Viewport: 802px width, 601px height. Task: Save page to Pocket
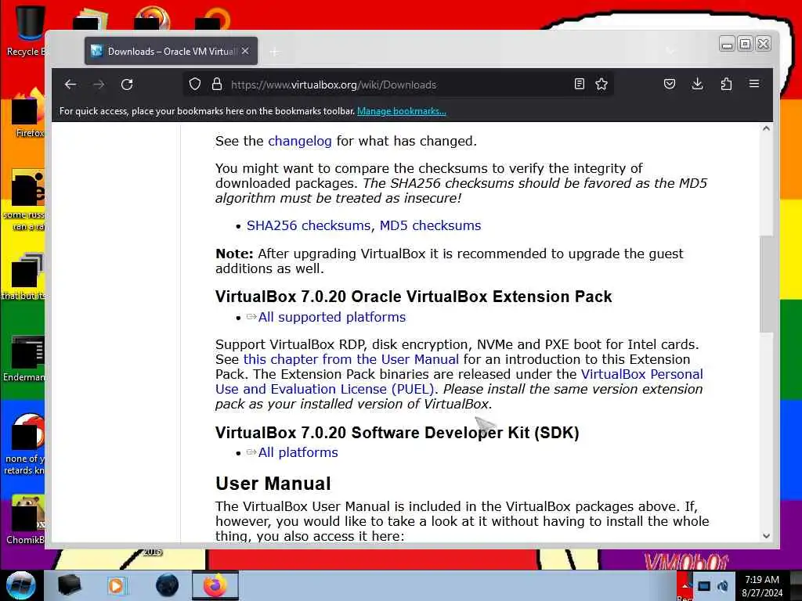(670, 85)
